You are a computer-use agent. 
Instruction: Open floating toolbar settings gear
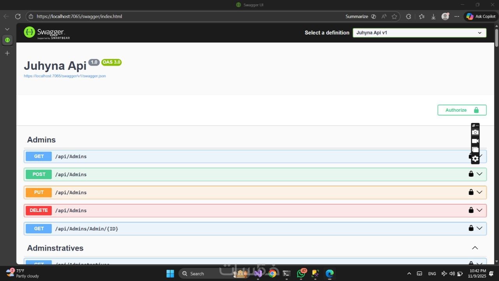pyautogui.click(x=475, y=159)
